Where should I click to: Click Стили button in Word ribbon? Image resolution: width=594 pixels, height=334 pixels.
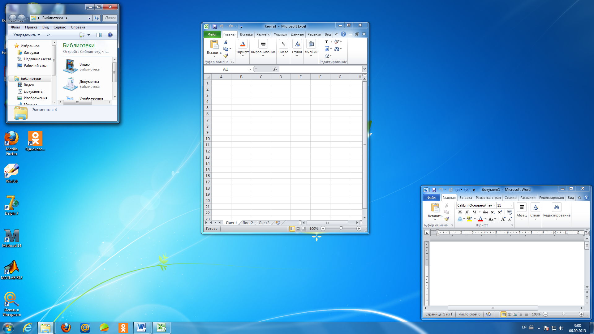click(x=535, y=212)
